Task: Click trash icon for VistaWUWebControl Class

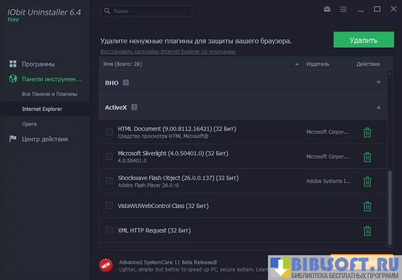Action: [x=367, y=206]
